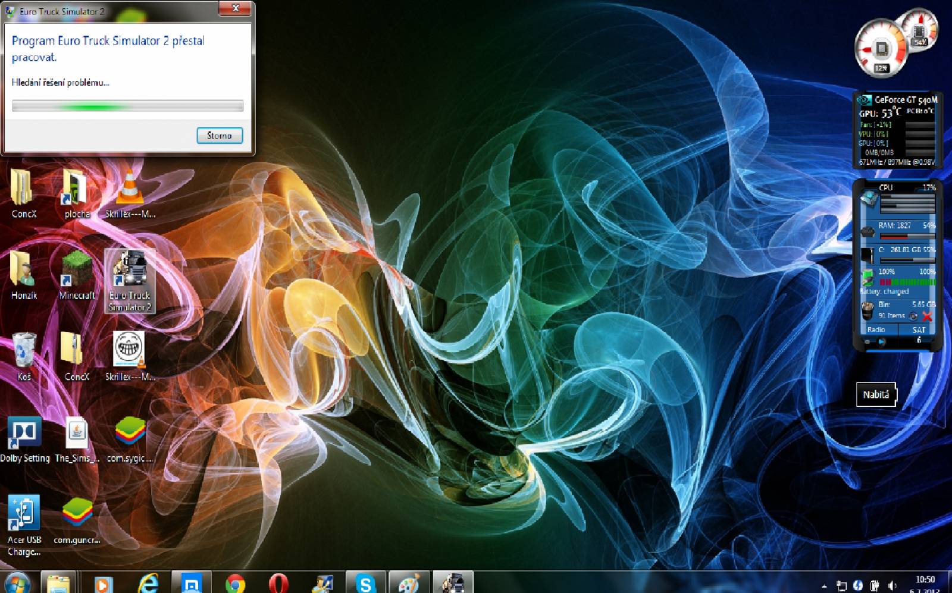952x593 pixels.
Task: Show hidden system tray icons
Action: 824,586
